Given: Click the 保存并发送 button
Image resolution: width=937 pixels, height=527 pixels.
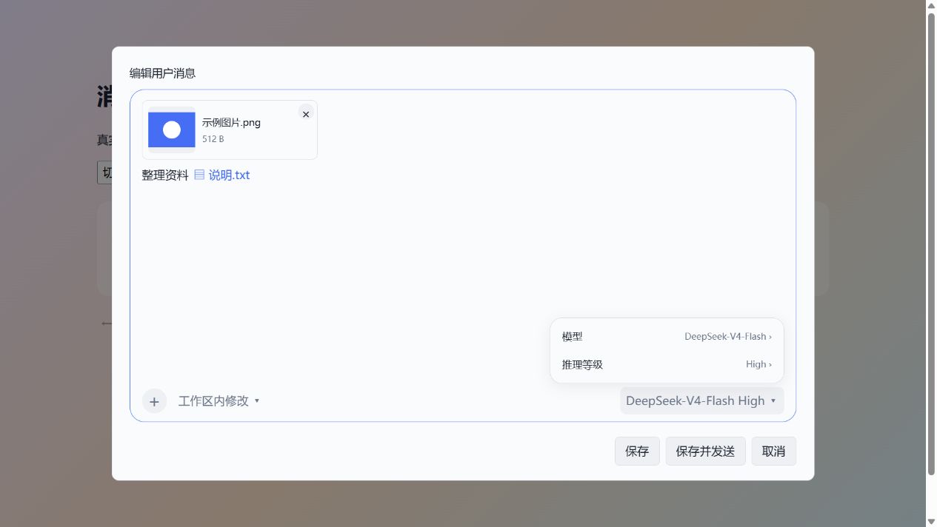Looking at the screenshot, I should coord(705,451).
